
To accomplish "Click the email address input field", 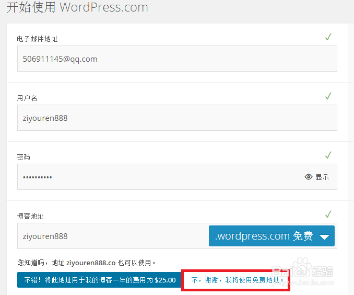I will tap(177, 59).
